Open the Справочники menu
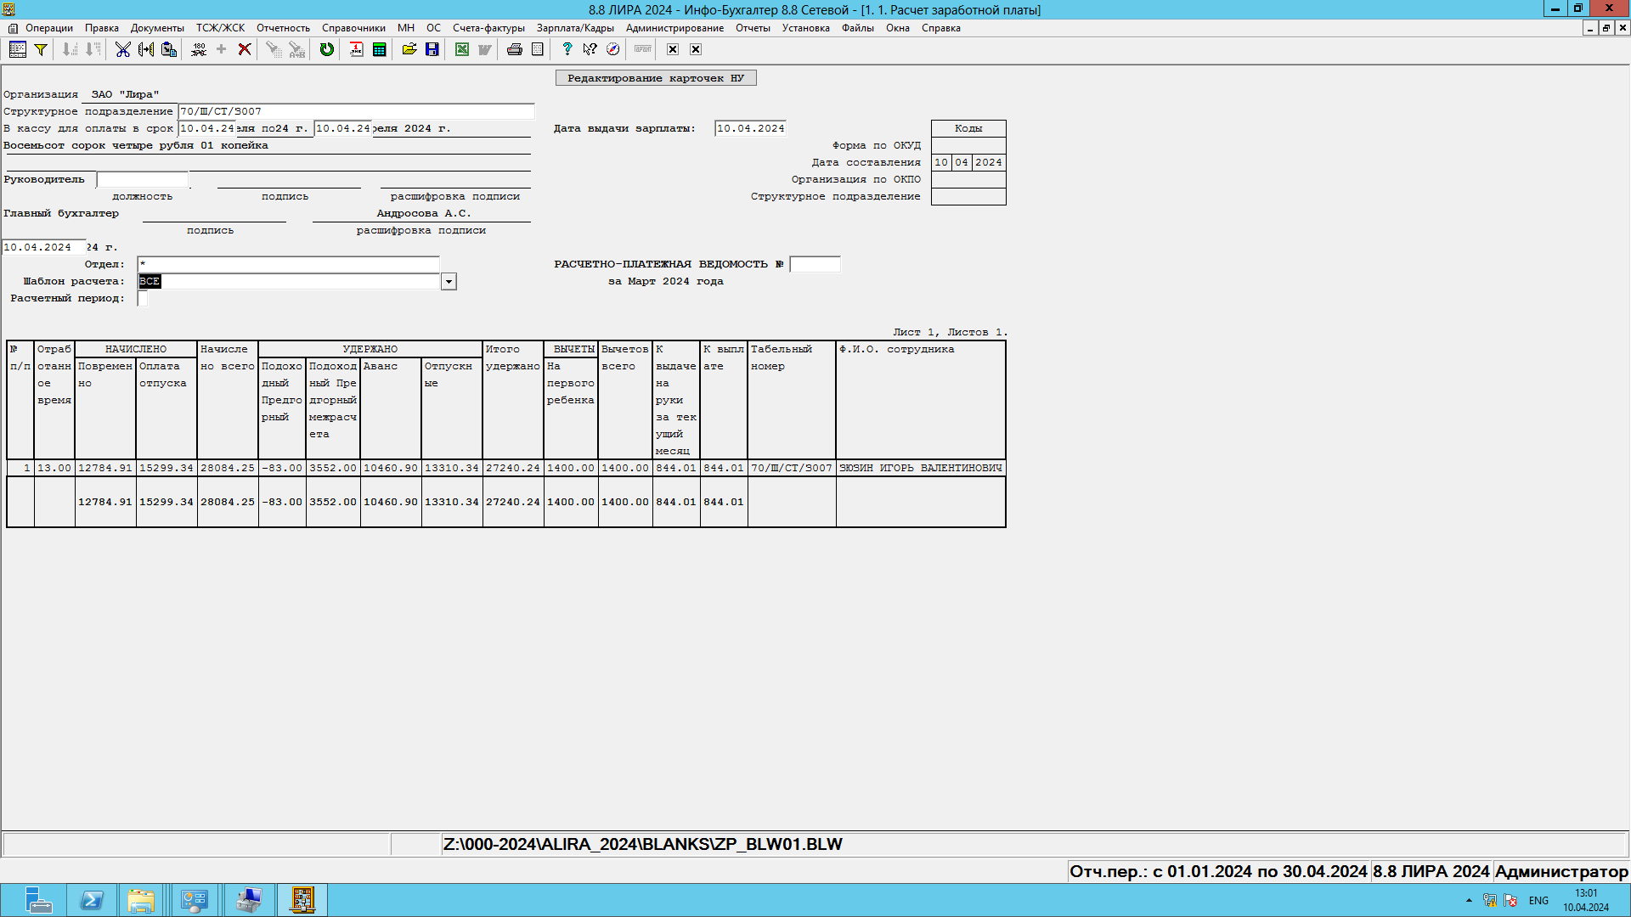The width and height of the screenshot is (1631, 917). coord(353,28)
